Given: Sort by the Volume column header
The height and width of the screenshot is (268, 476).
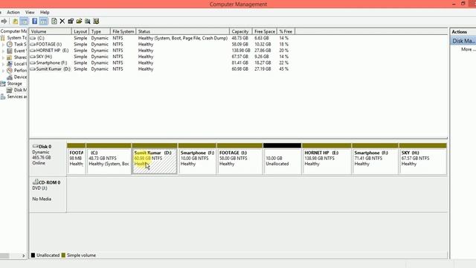Looking at the screenshot, I should (x=50, y=31).
